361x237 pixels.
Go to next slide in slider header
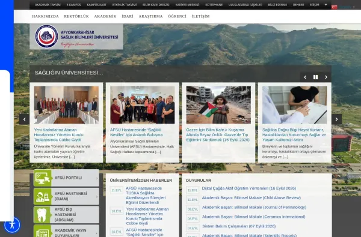326,77
